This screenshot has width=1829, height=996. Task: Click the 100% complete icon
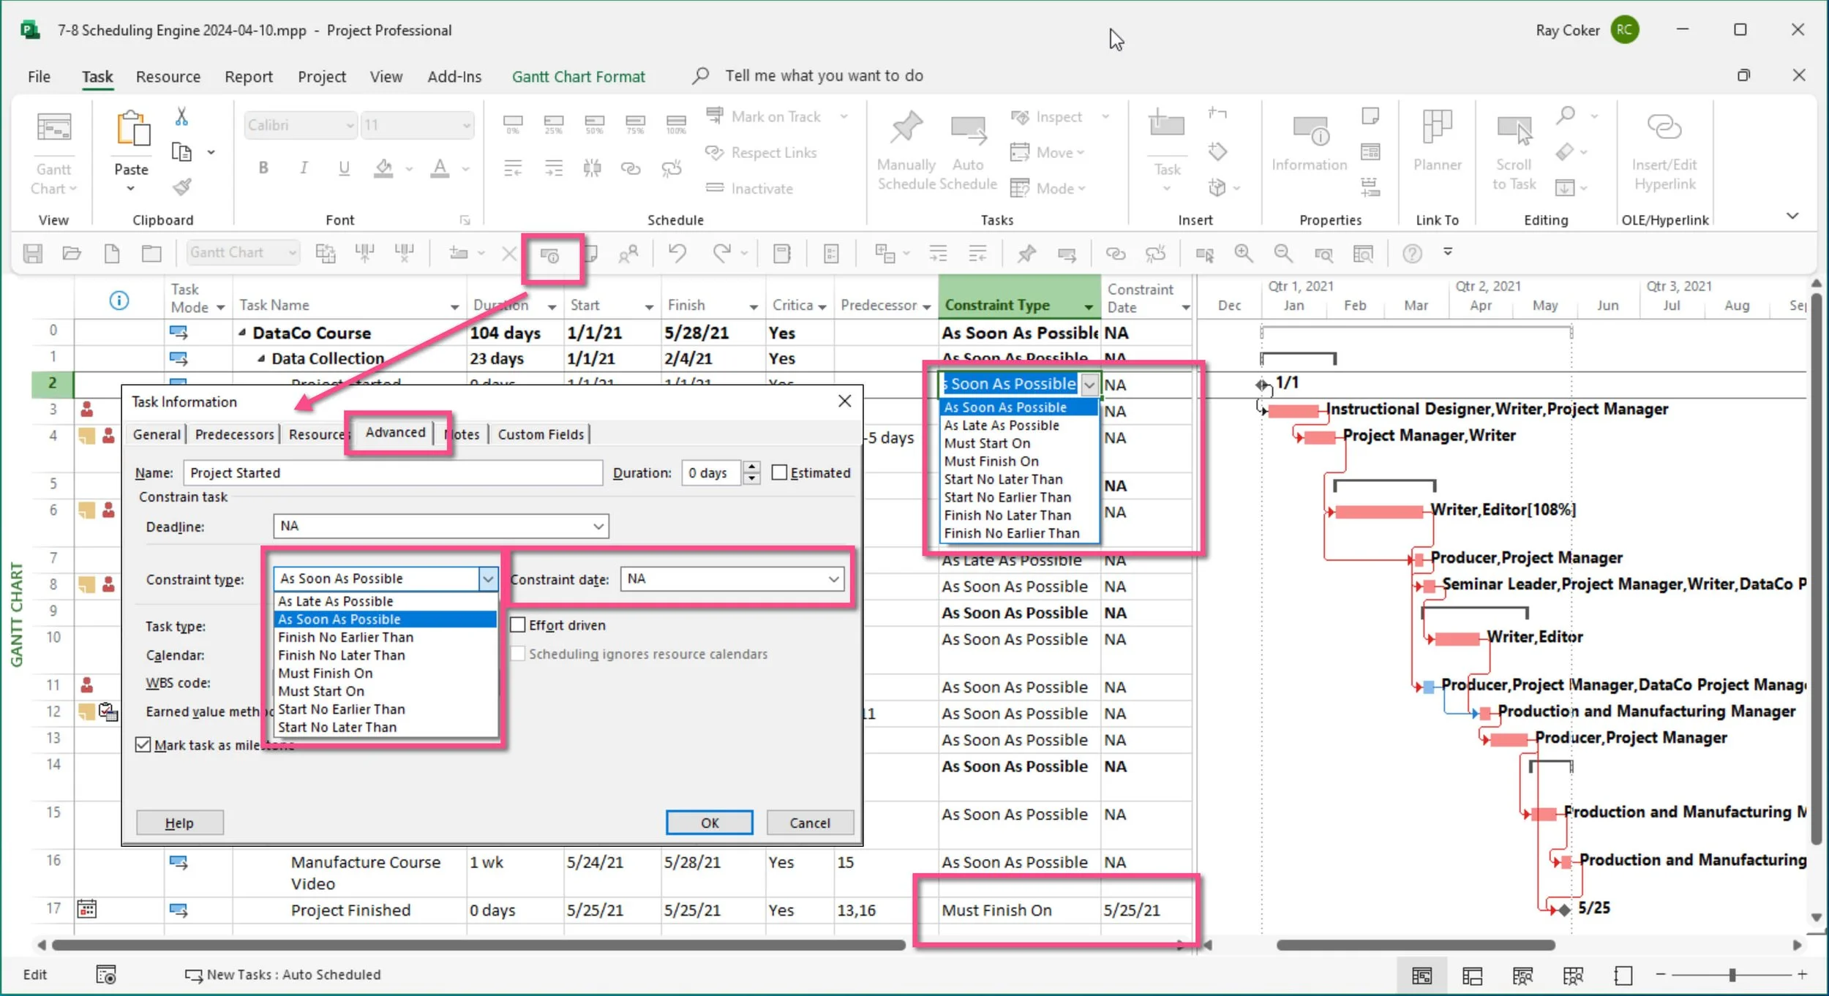[x=676, y=124]
